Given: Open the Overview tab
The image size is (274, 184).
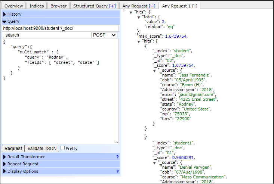Looking at the screenshot, I should point(13,6).
